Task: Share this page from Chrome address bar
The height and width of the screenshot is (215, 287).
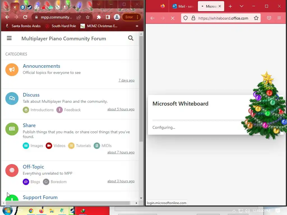Action: click(79, 17)
